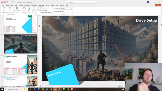Click the Share button

158,5
